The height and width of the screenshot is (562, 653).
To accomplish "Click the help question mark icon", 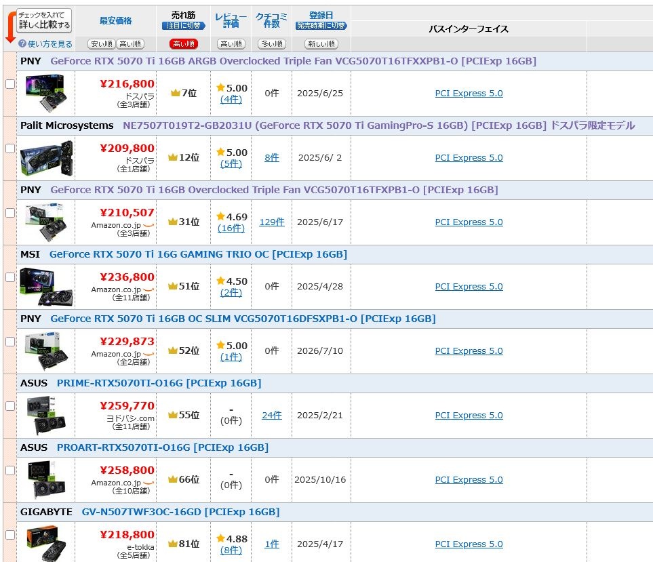I will [22, 43].
